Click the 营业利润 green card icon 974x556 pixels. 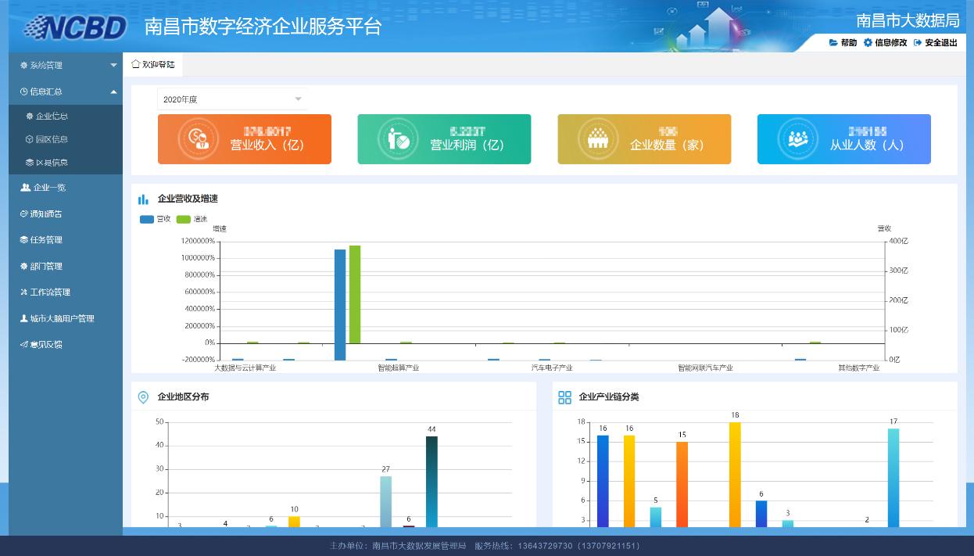click(x=398, y=138)
